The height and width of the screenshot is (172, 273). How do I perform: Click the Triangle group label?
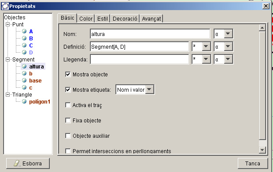(x=22, y=95)
